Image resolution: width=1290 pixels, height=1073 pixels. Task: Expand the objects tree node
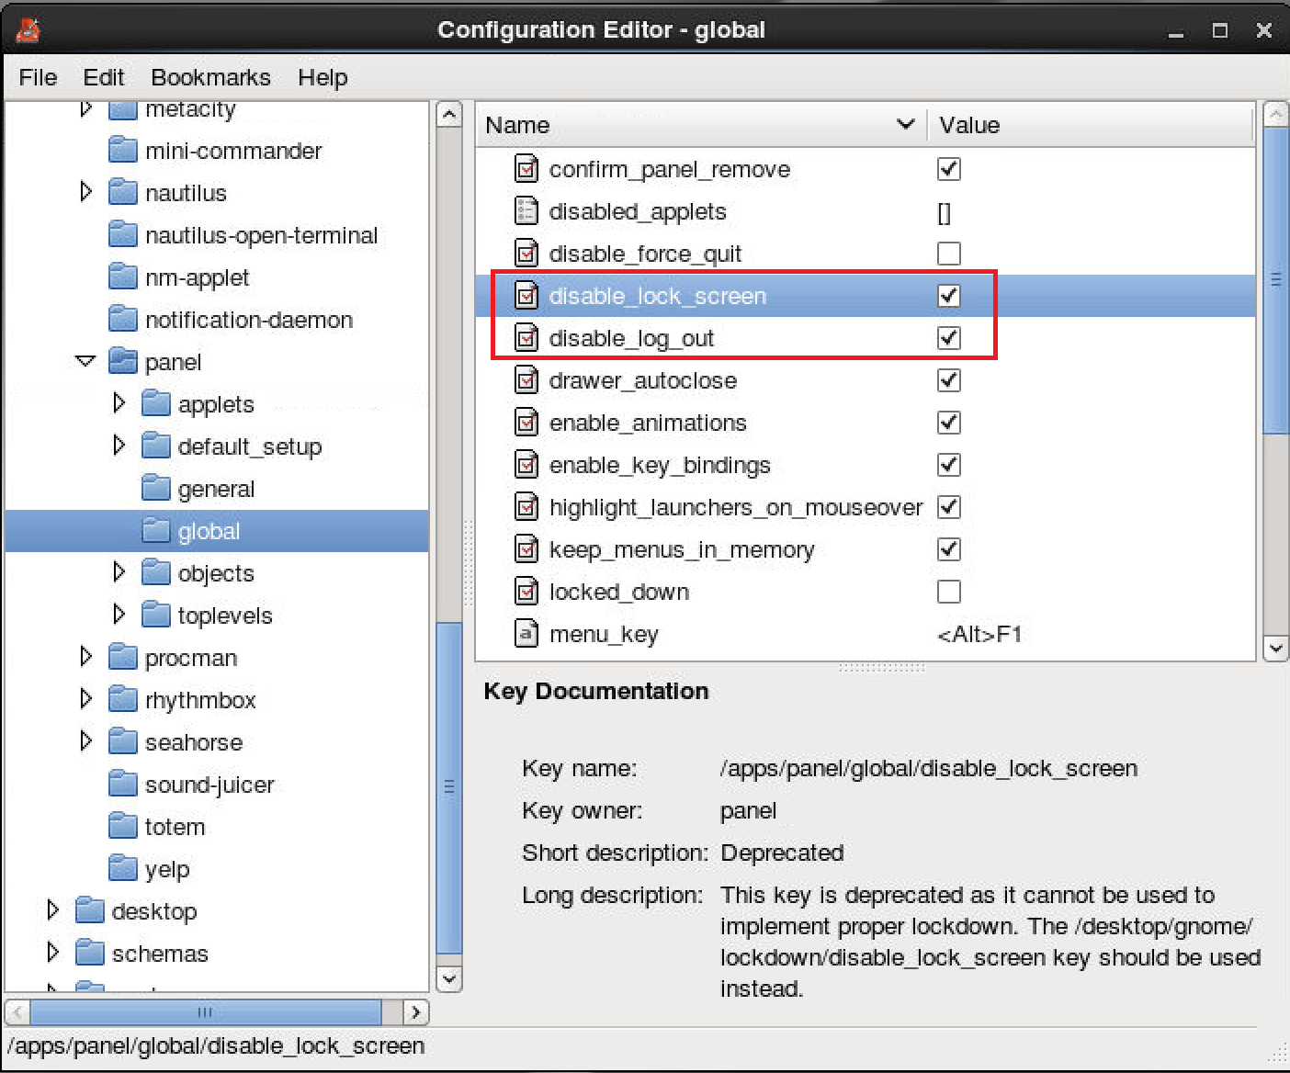119,571
